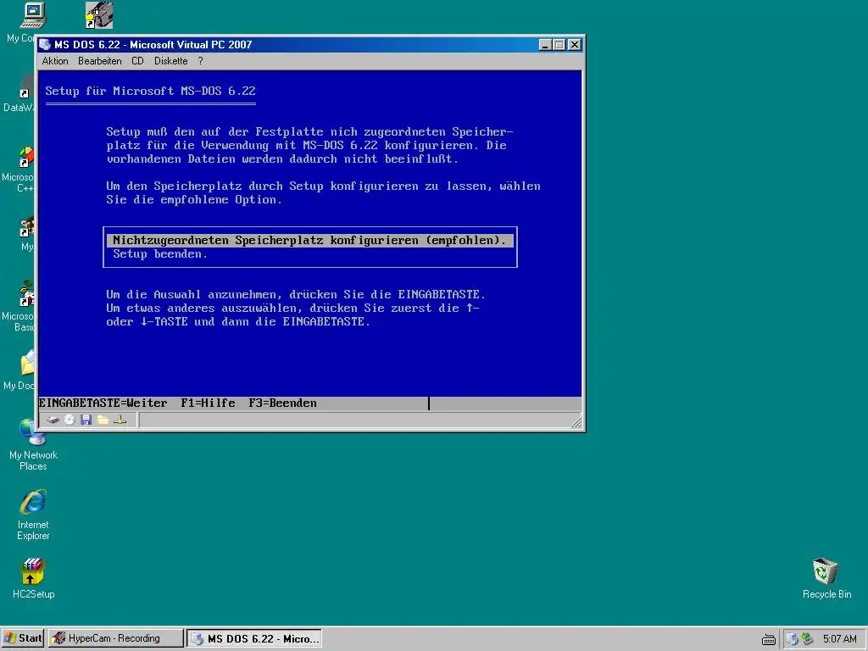
Task: Click the Virtual PC tray icon
Action: pyautogui.click(x=793, y=639)
